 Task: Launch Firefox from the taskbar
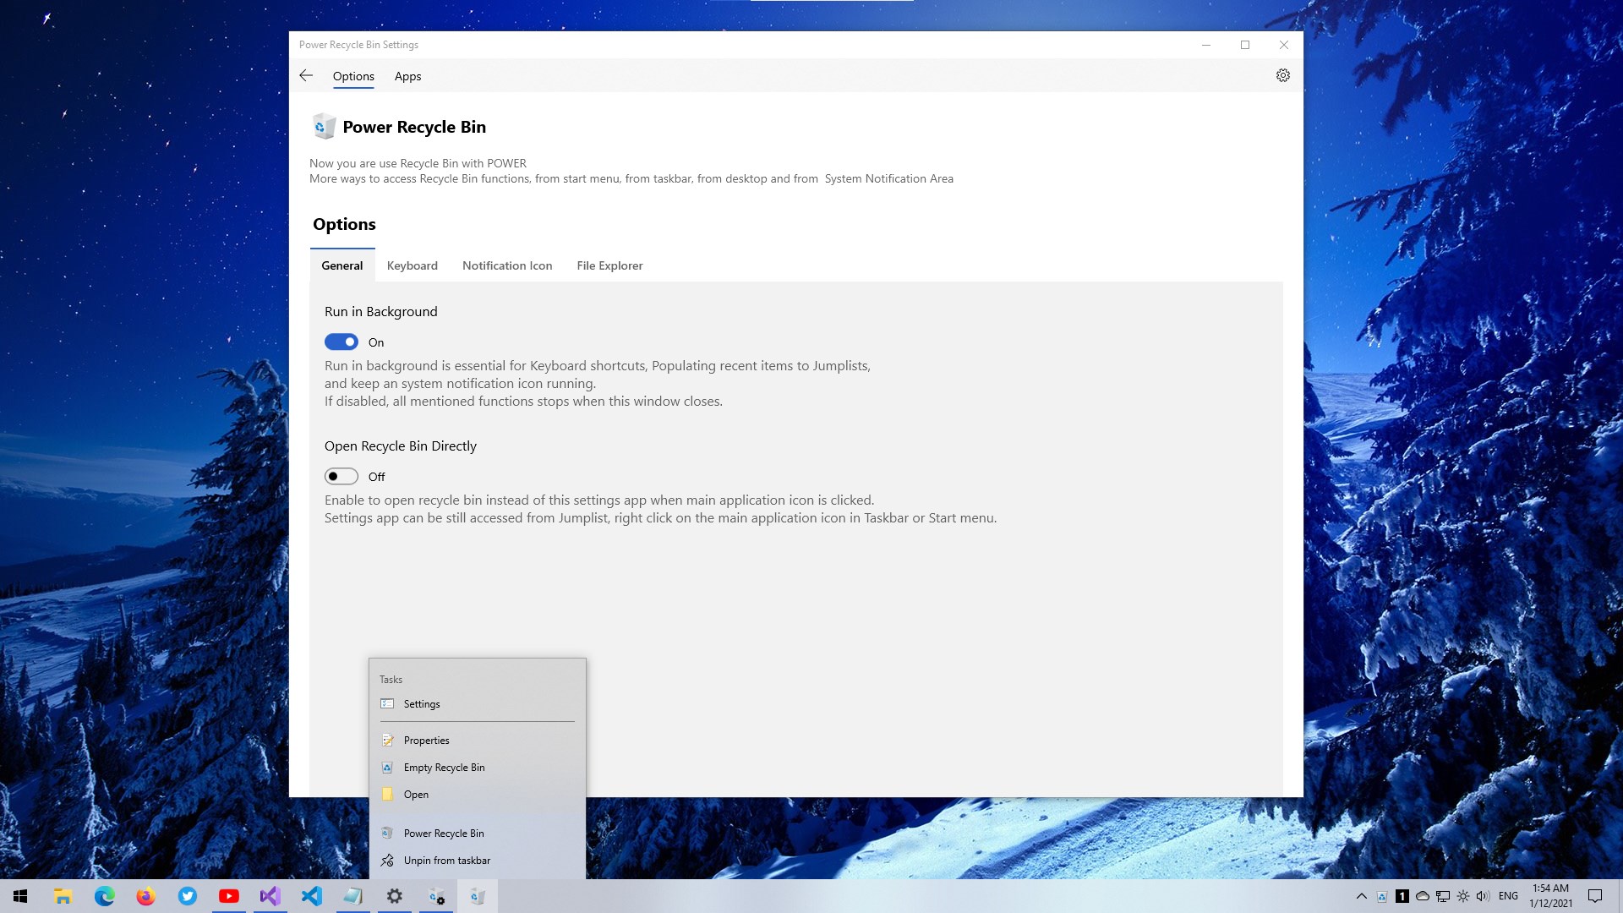(x=145, y=896)
